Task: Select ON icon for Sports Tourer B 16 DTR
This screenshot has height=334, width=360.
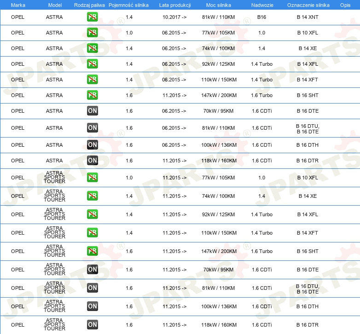Action: [x=93, y=325]
